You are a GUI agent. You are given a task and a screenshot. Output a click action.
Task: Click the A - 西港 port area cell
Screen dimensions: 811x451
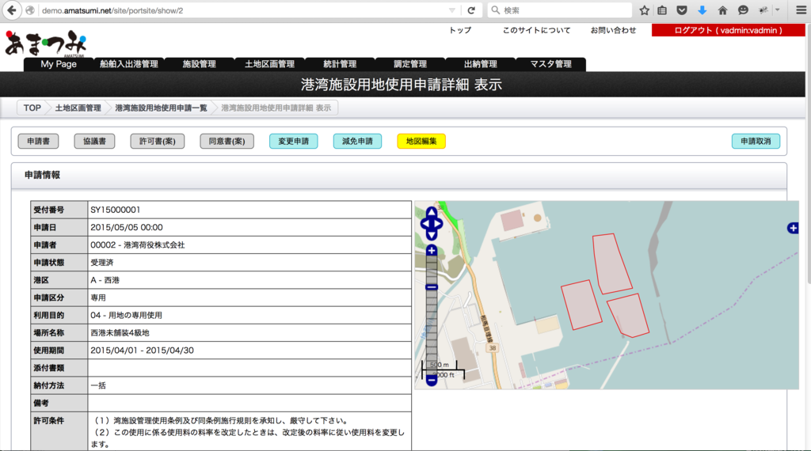[249, 280]
